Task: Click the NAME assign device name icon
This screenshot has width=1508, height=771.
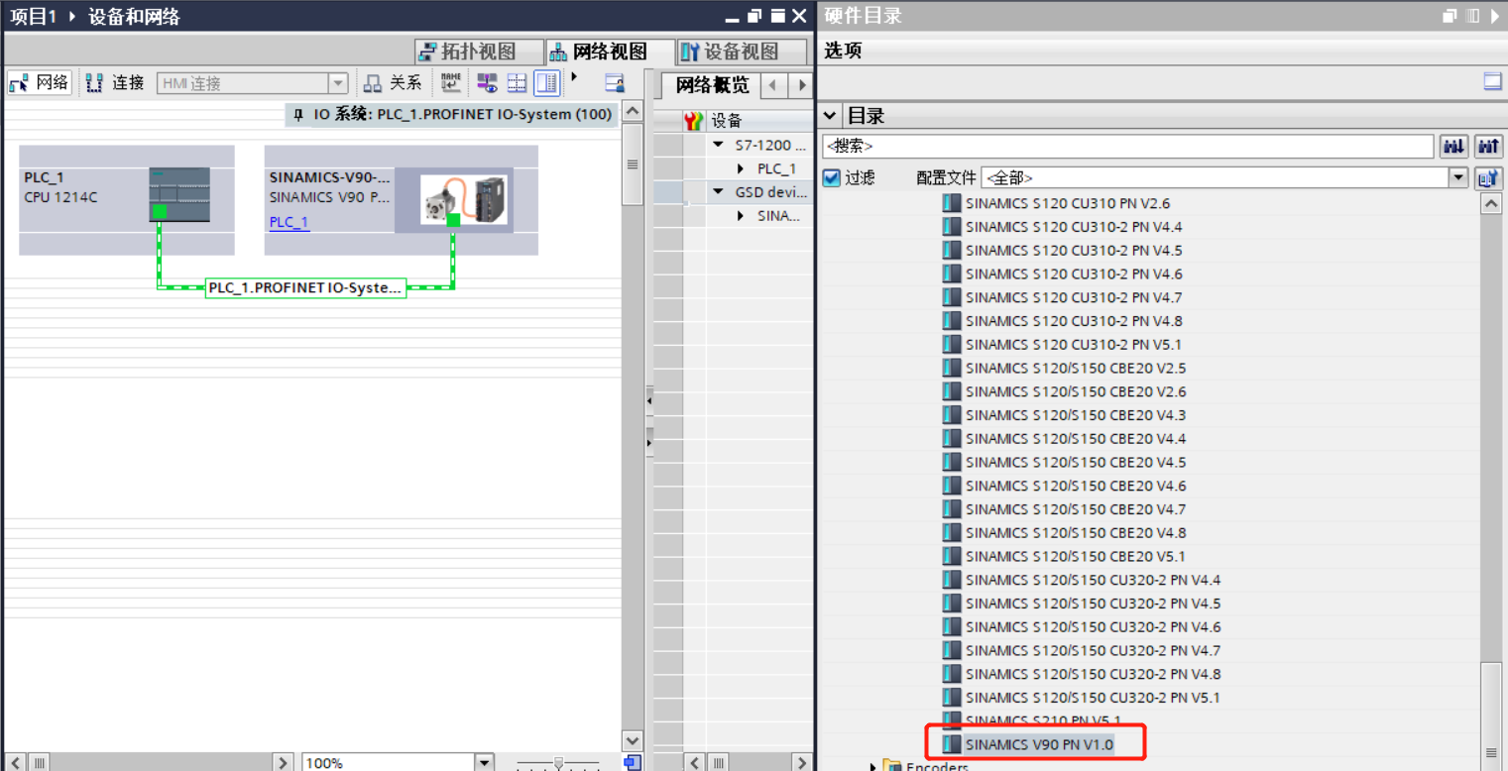Action: 451,82
